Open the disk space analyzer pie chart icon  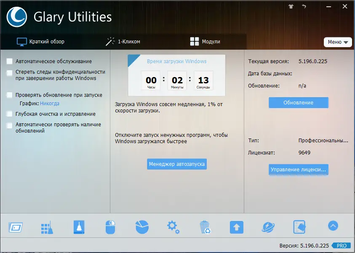click(x=141, y=226)
